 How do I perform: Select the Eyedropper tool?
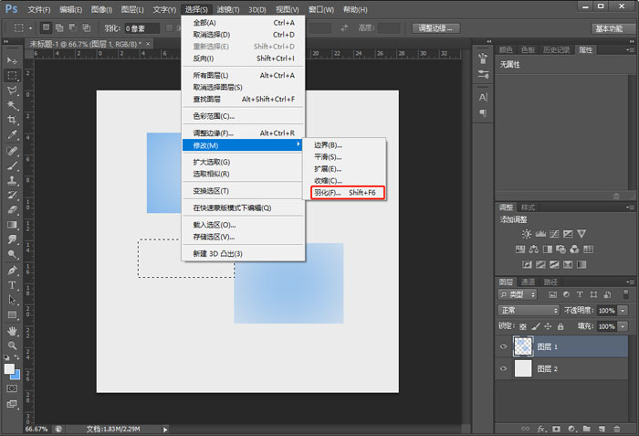12,134
